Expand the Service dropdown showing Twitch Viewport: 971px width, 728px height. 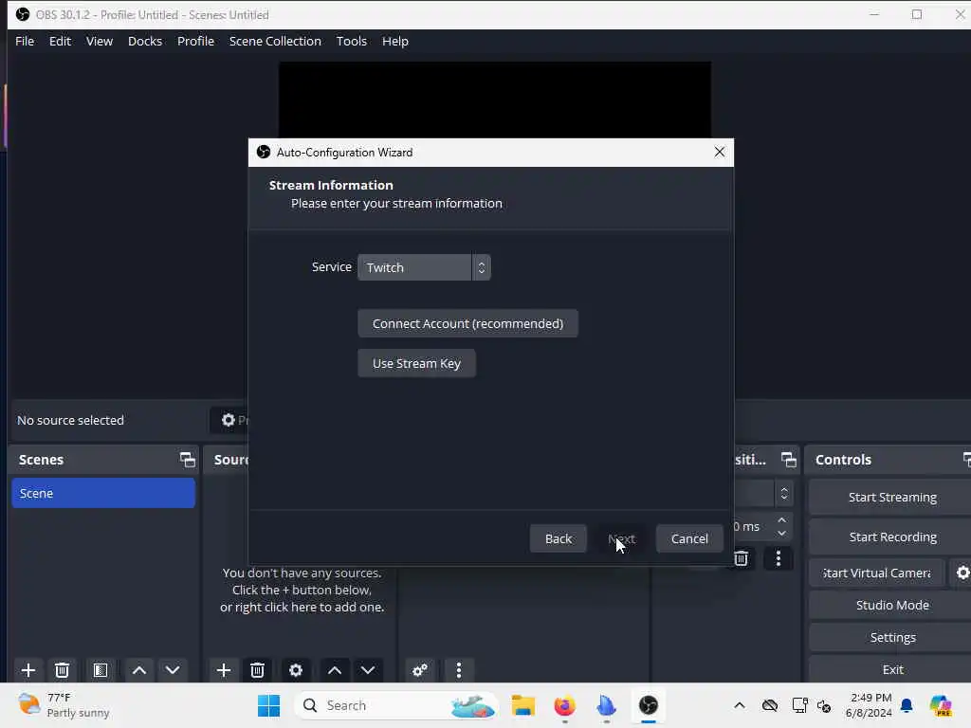tap(424, 267)
